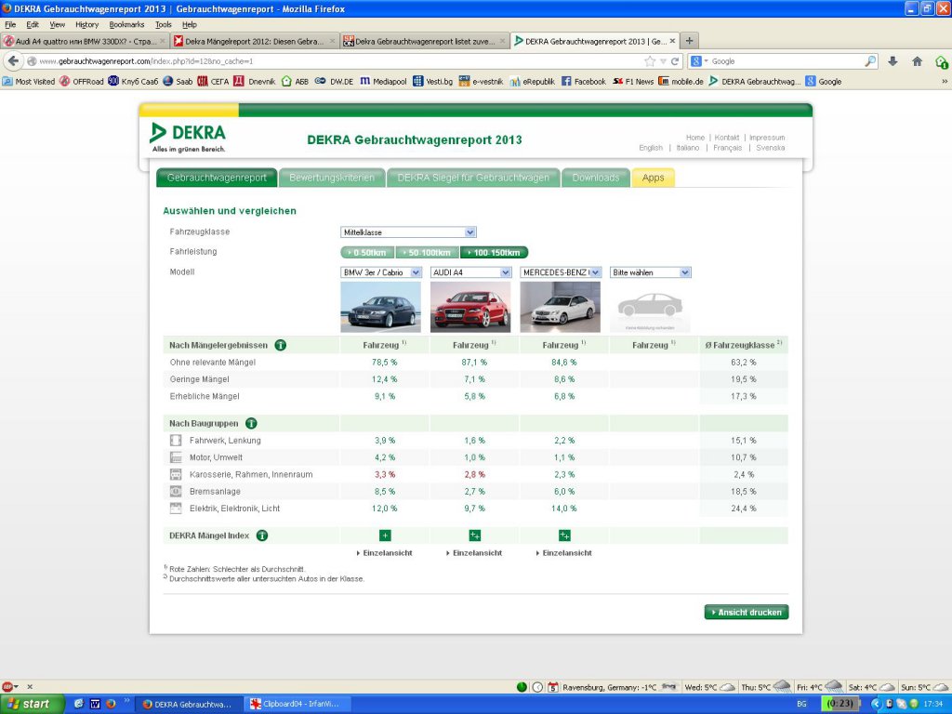Select the 50-100tkm mileage option
Screen dimensions: 952x714
point(428,253)
